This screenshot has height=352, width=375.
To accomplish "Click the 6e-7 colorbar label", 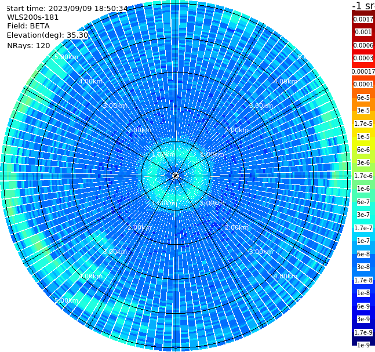I will 363,202.
